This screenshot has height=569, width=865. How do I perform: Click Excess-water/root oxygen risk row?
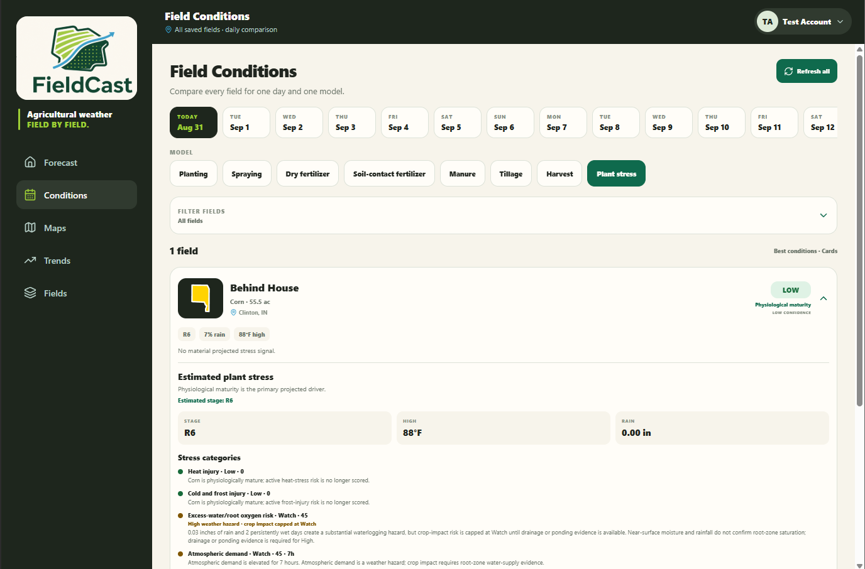click(504, 528)
